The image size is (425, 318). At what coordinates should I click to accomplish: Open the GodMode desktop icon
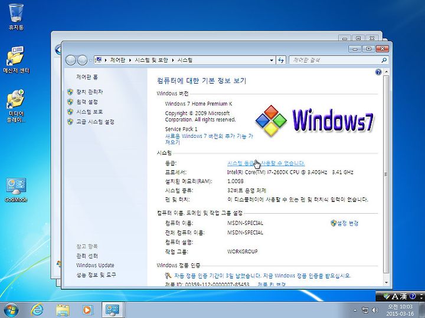click(16, 189)
